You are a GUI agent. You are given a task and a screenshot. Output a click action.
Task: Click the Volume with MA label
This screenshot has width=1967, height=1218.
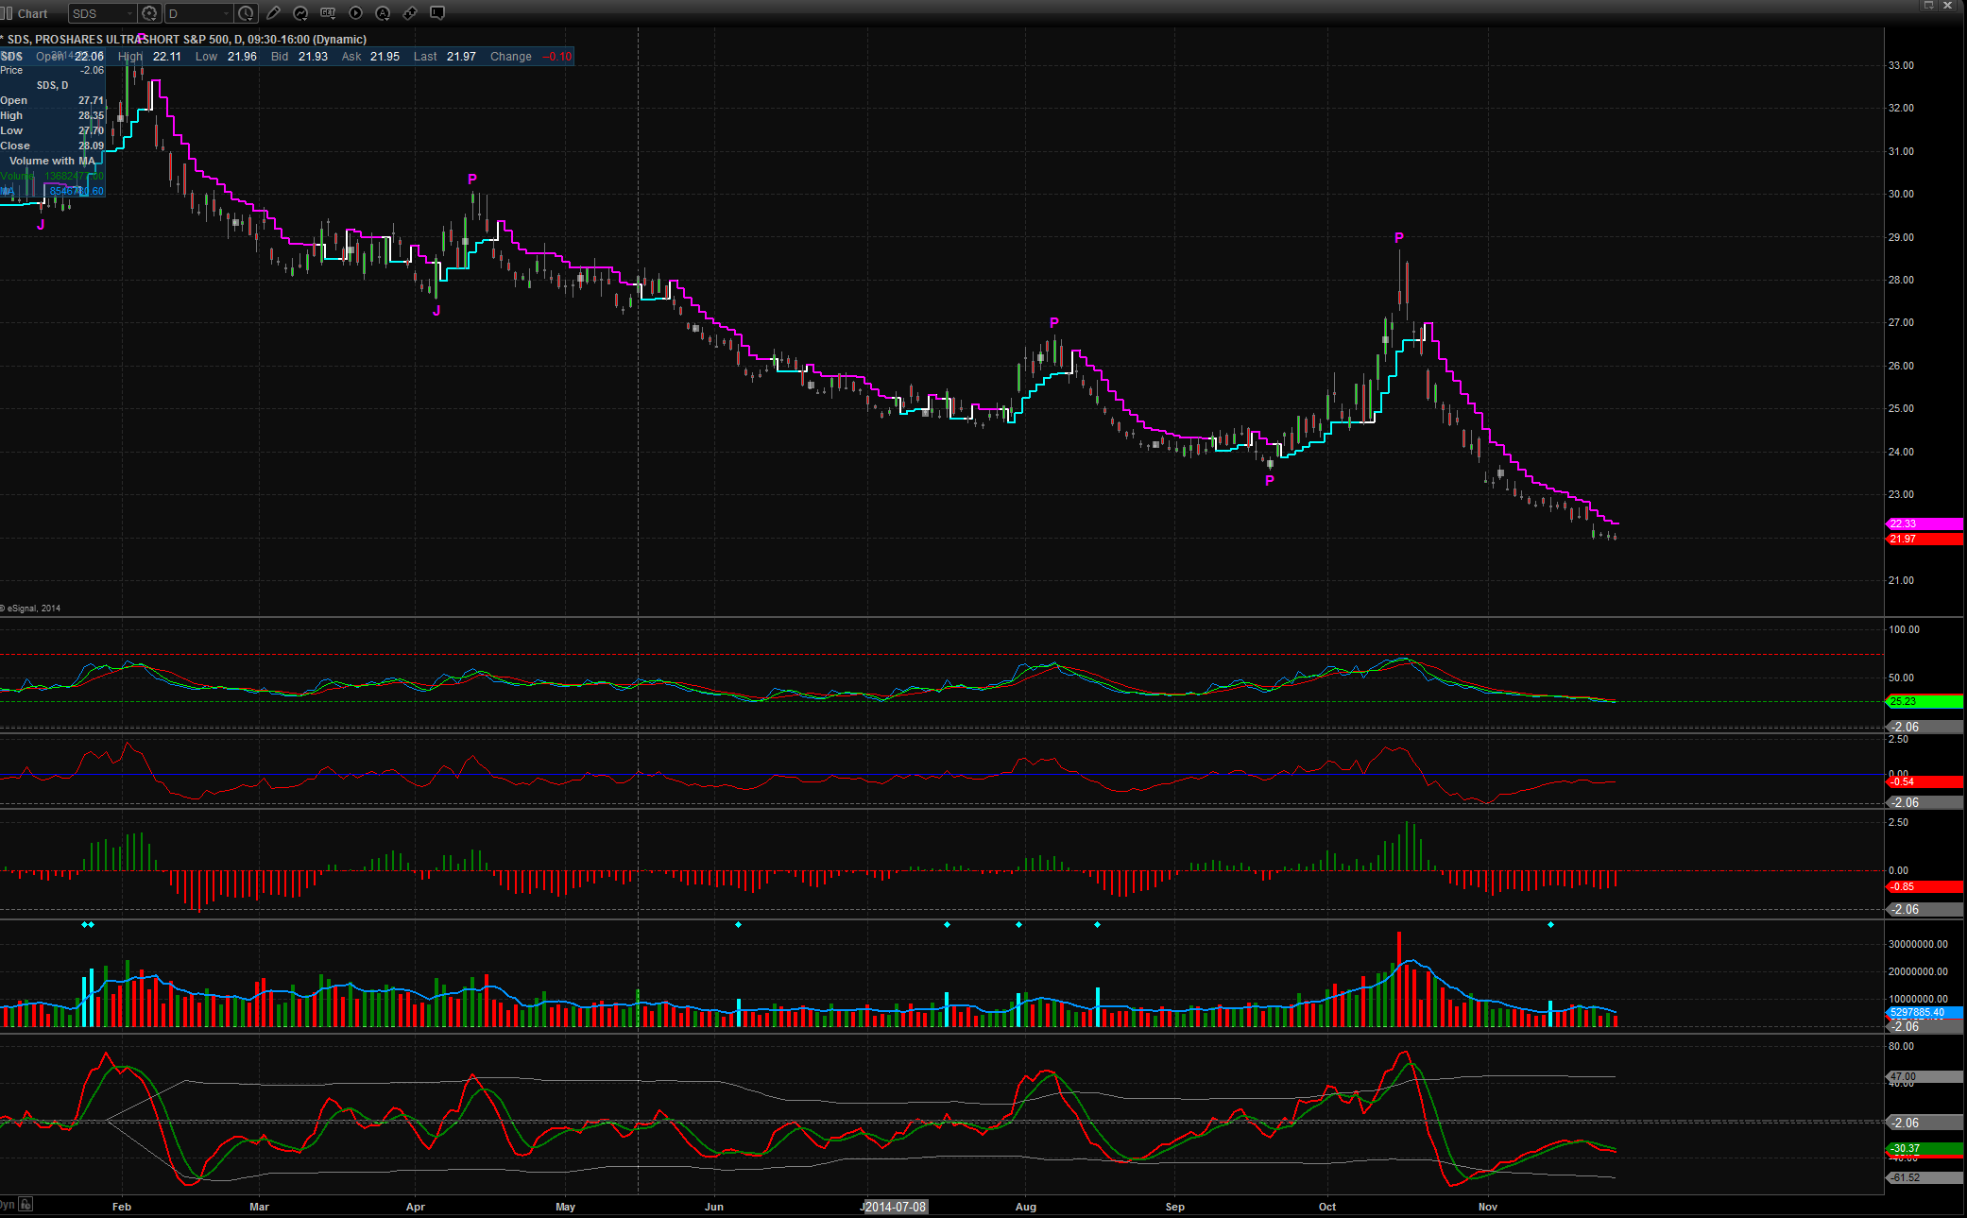point(52,161)
